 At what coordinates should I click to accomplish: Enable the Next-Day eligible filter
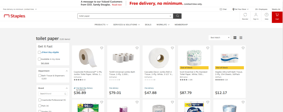39,52
